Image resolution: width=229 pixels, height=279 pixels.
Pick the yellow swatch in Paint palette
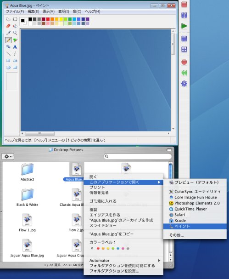61,19
